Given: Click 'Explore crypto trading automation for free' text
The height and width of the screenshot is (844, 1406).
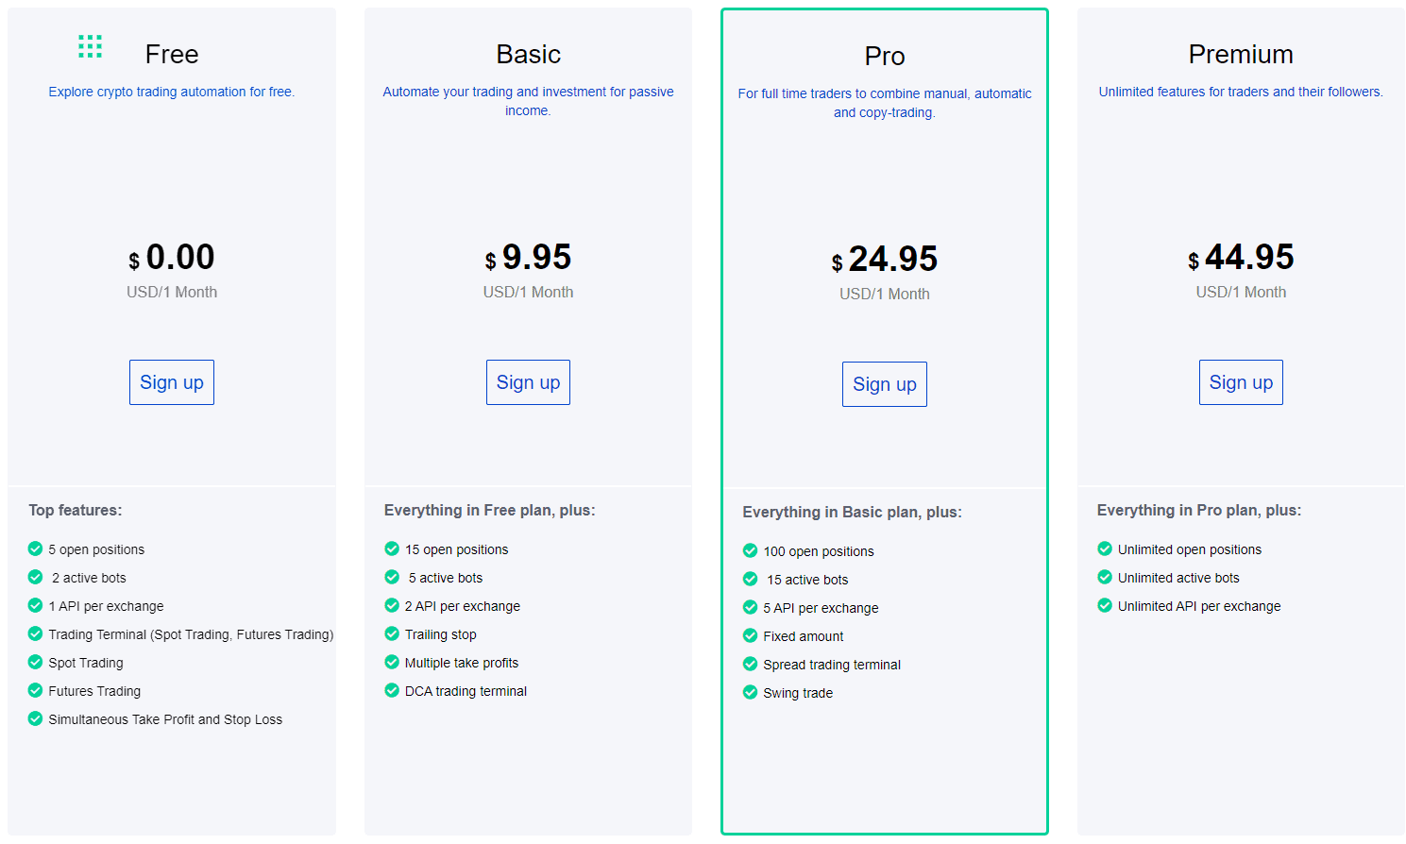Looking at the screenshot, I should (172, 92).
